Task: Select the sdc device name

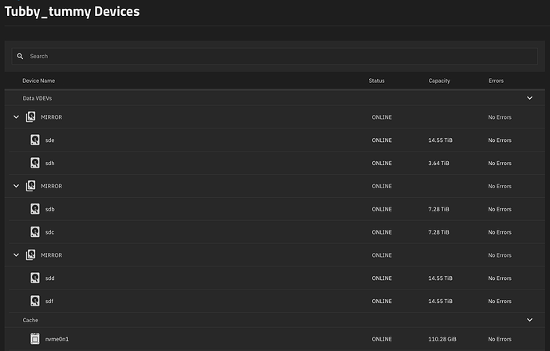Action: tap(49, 232)
